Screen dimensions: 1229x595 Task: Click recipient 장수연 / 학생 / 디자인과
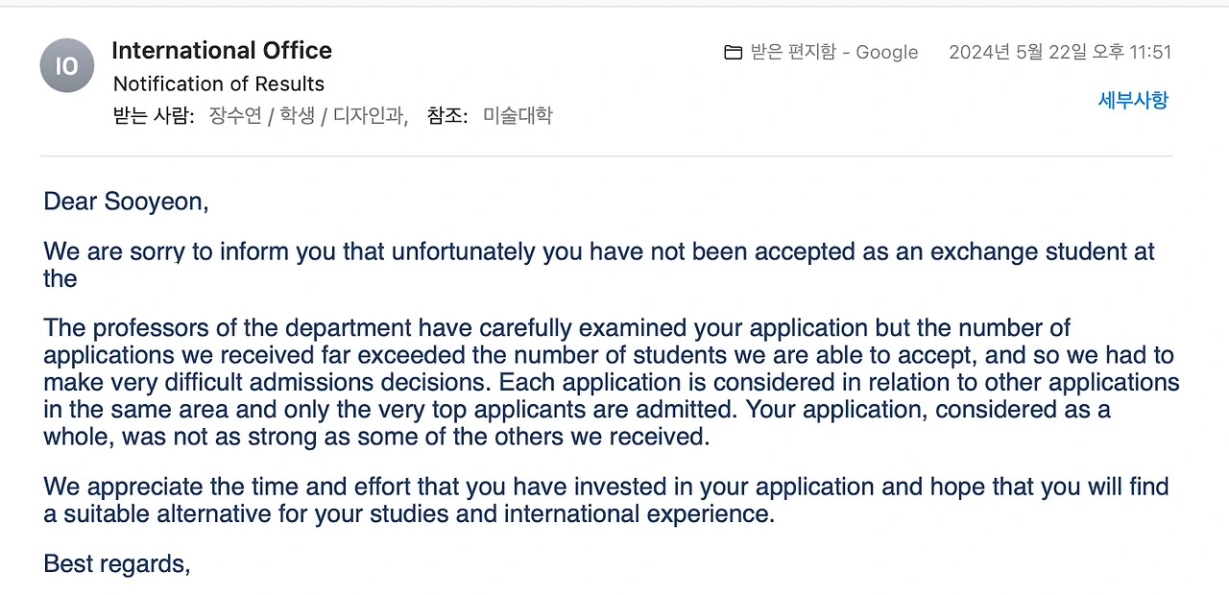[x=308, y=116]
